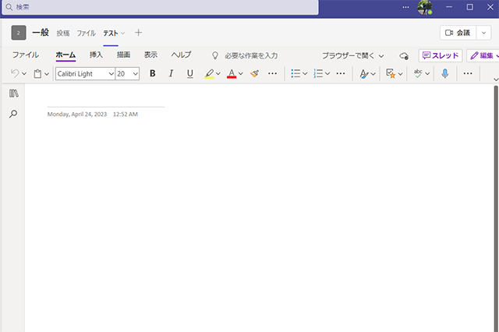This screenshot has width=499, height=332.
Task: Toggle underline formatting
Action: (189, 74)
